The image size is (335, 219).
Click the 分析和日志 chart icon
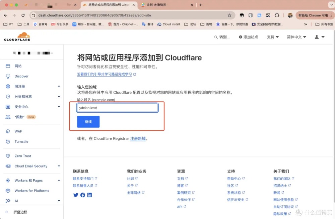tap(8, 97)
